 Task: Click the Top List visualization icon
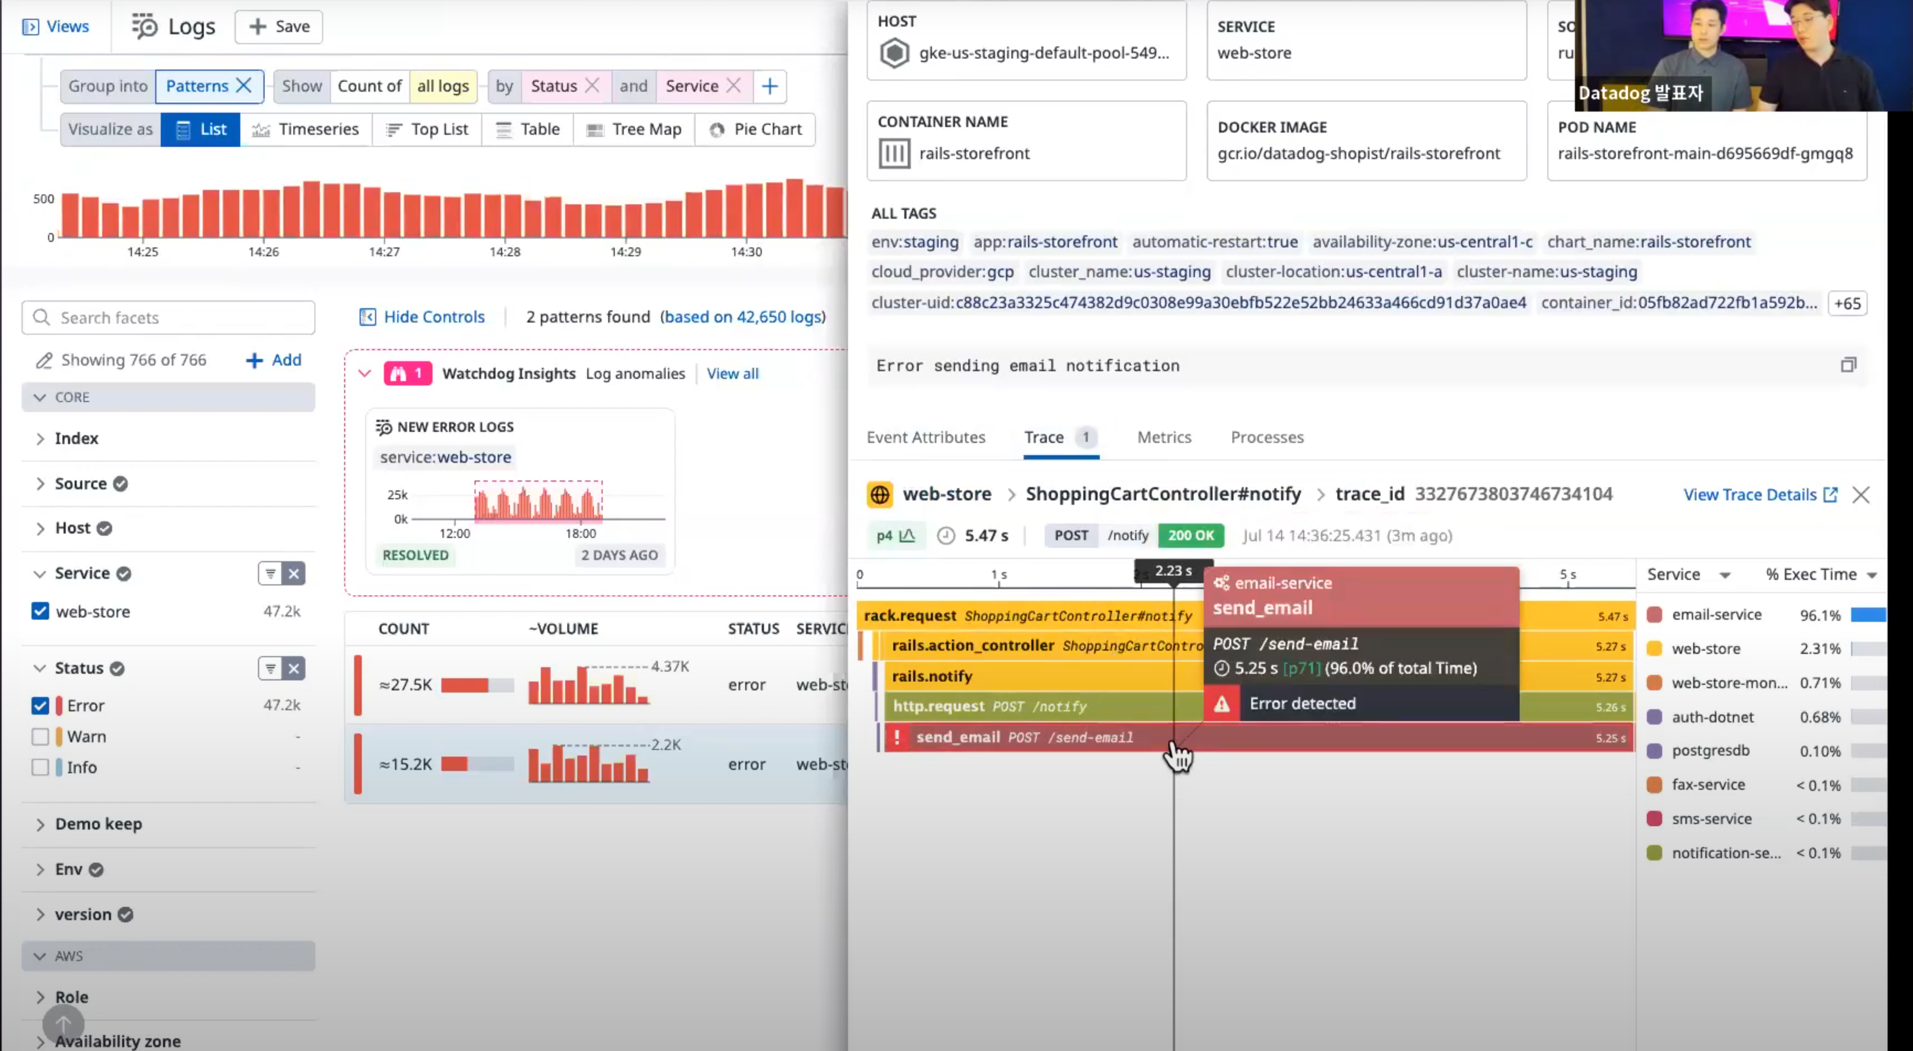pos(394,130)
